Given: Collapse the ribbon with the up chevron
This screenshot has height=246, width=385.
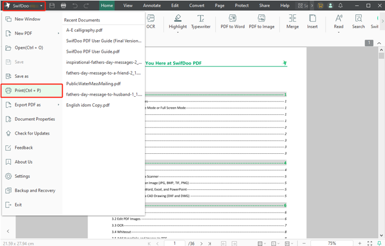Looking at the screenshot, I should [x=379, y=43].
